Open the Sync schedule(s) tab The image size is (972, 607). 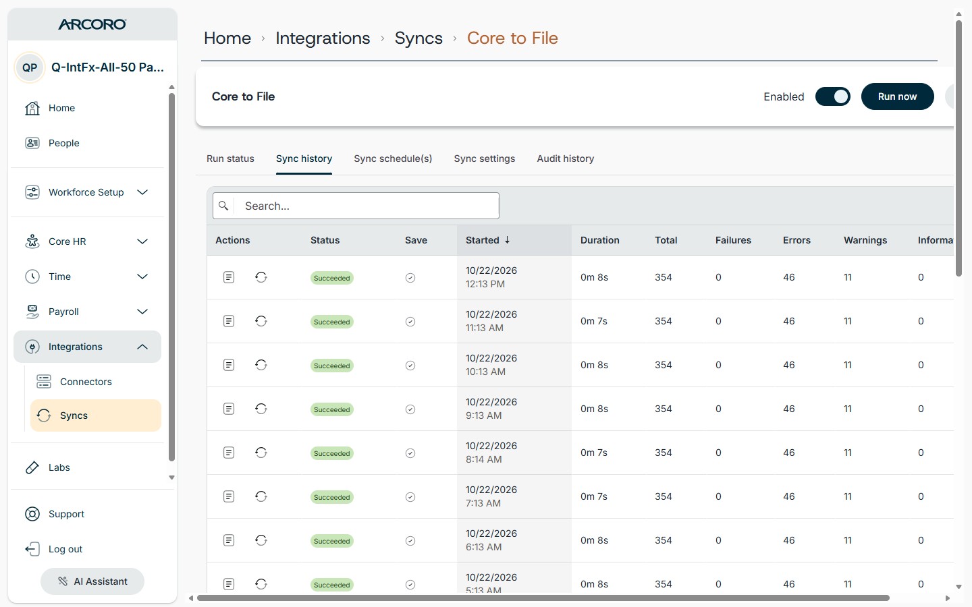[x=393, y=158]
